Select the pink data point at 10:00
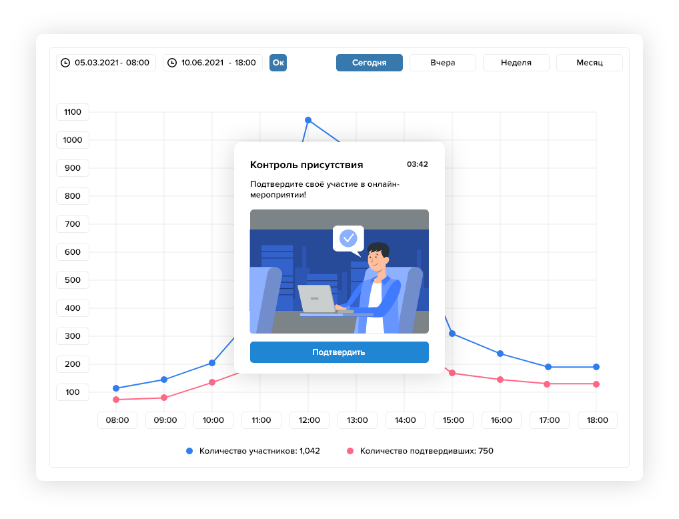This screenshot has width=679, height=519. [x=212, y=382]
